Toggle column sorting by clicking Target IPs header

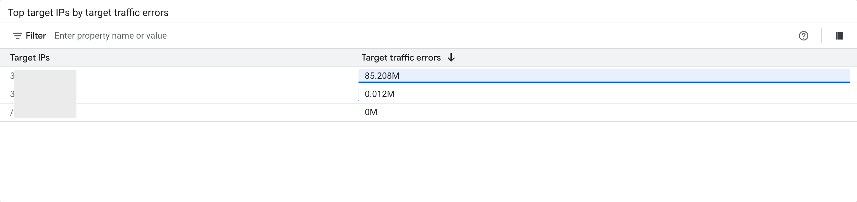[x=30, y=57]
